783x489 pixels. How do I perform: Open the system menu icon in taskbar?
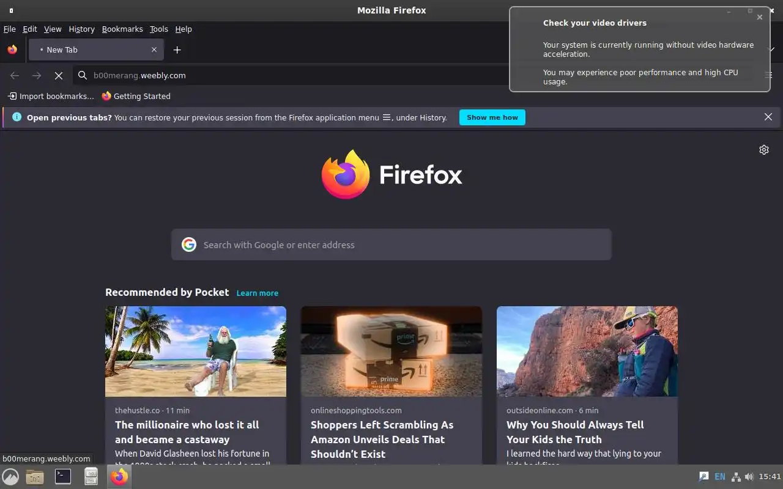(x=10, y=477)
